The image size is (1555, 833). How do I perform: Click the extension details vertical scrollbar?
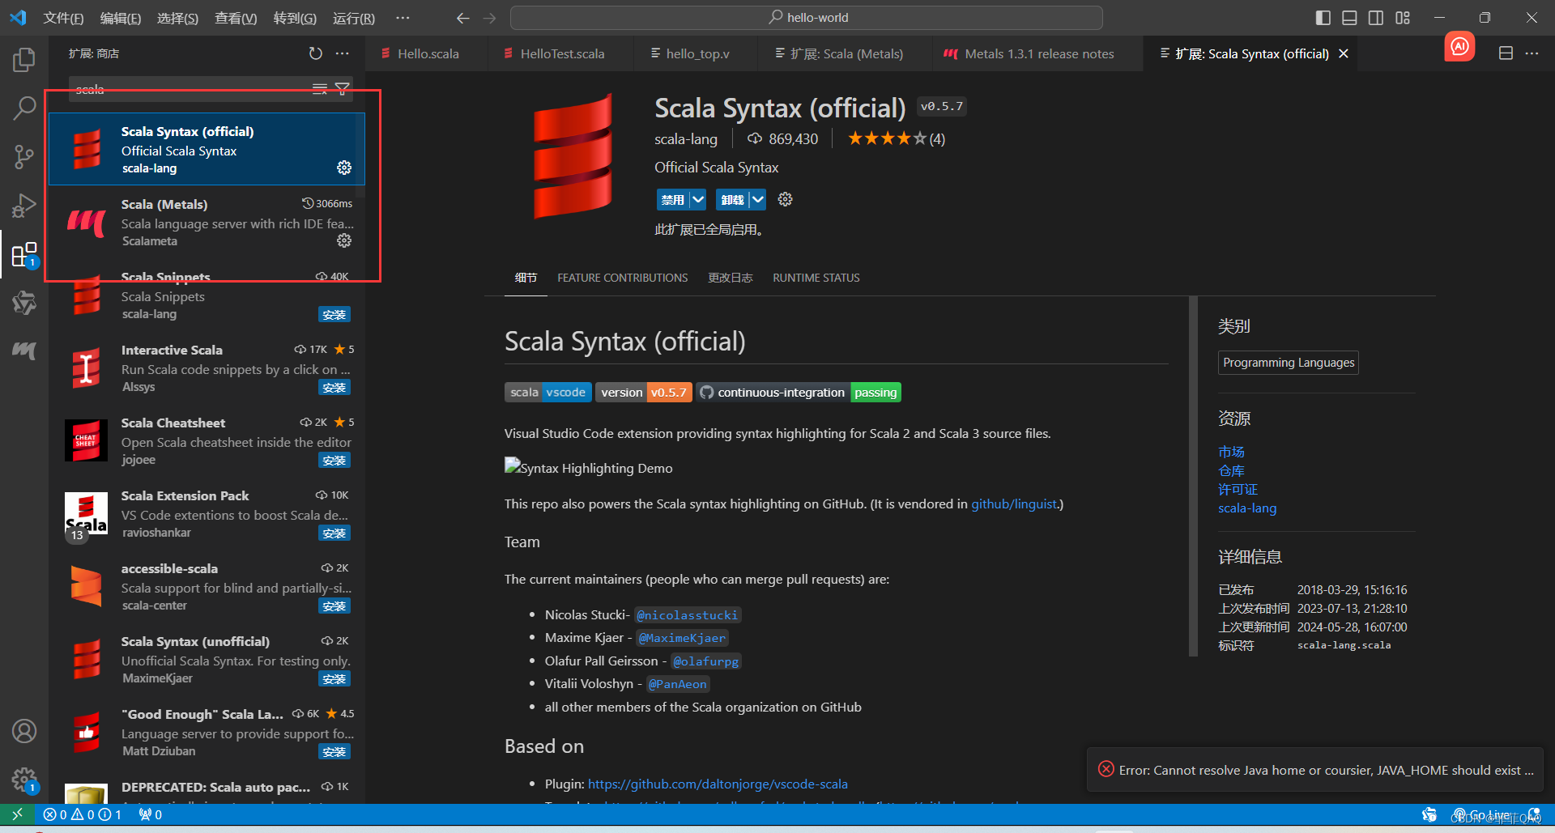[1193, 476]
